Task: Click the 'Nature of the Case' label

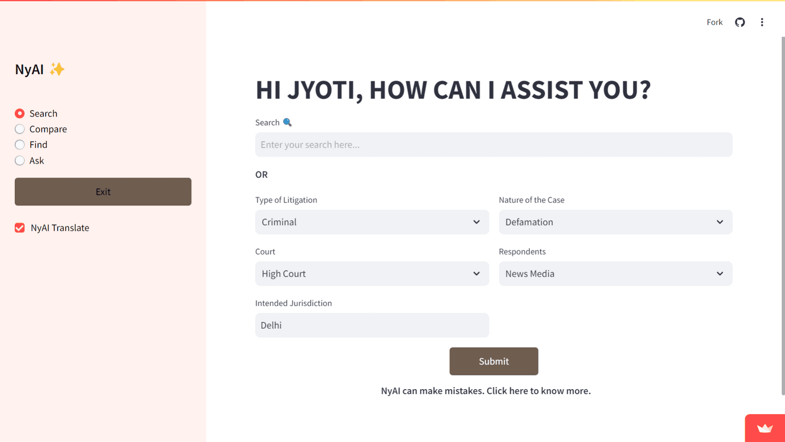Action: [x=532, y=200]
